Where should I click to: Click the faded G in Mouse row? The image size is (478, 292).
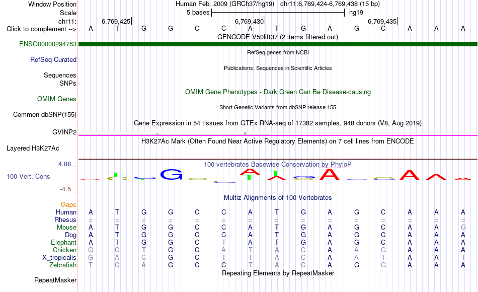(463, 228)
